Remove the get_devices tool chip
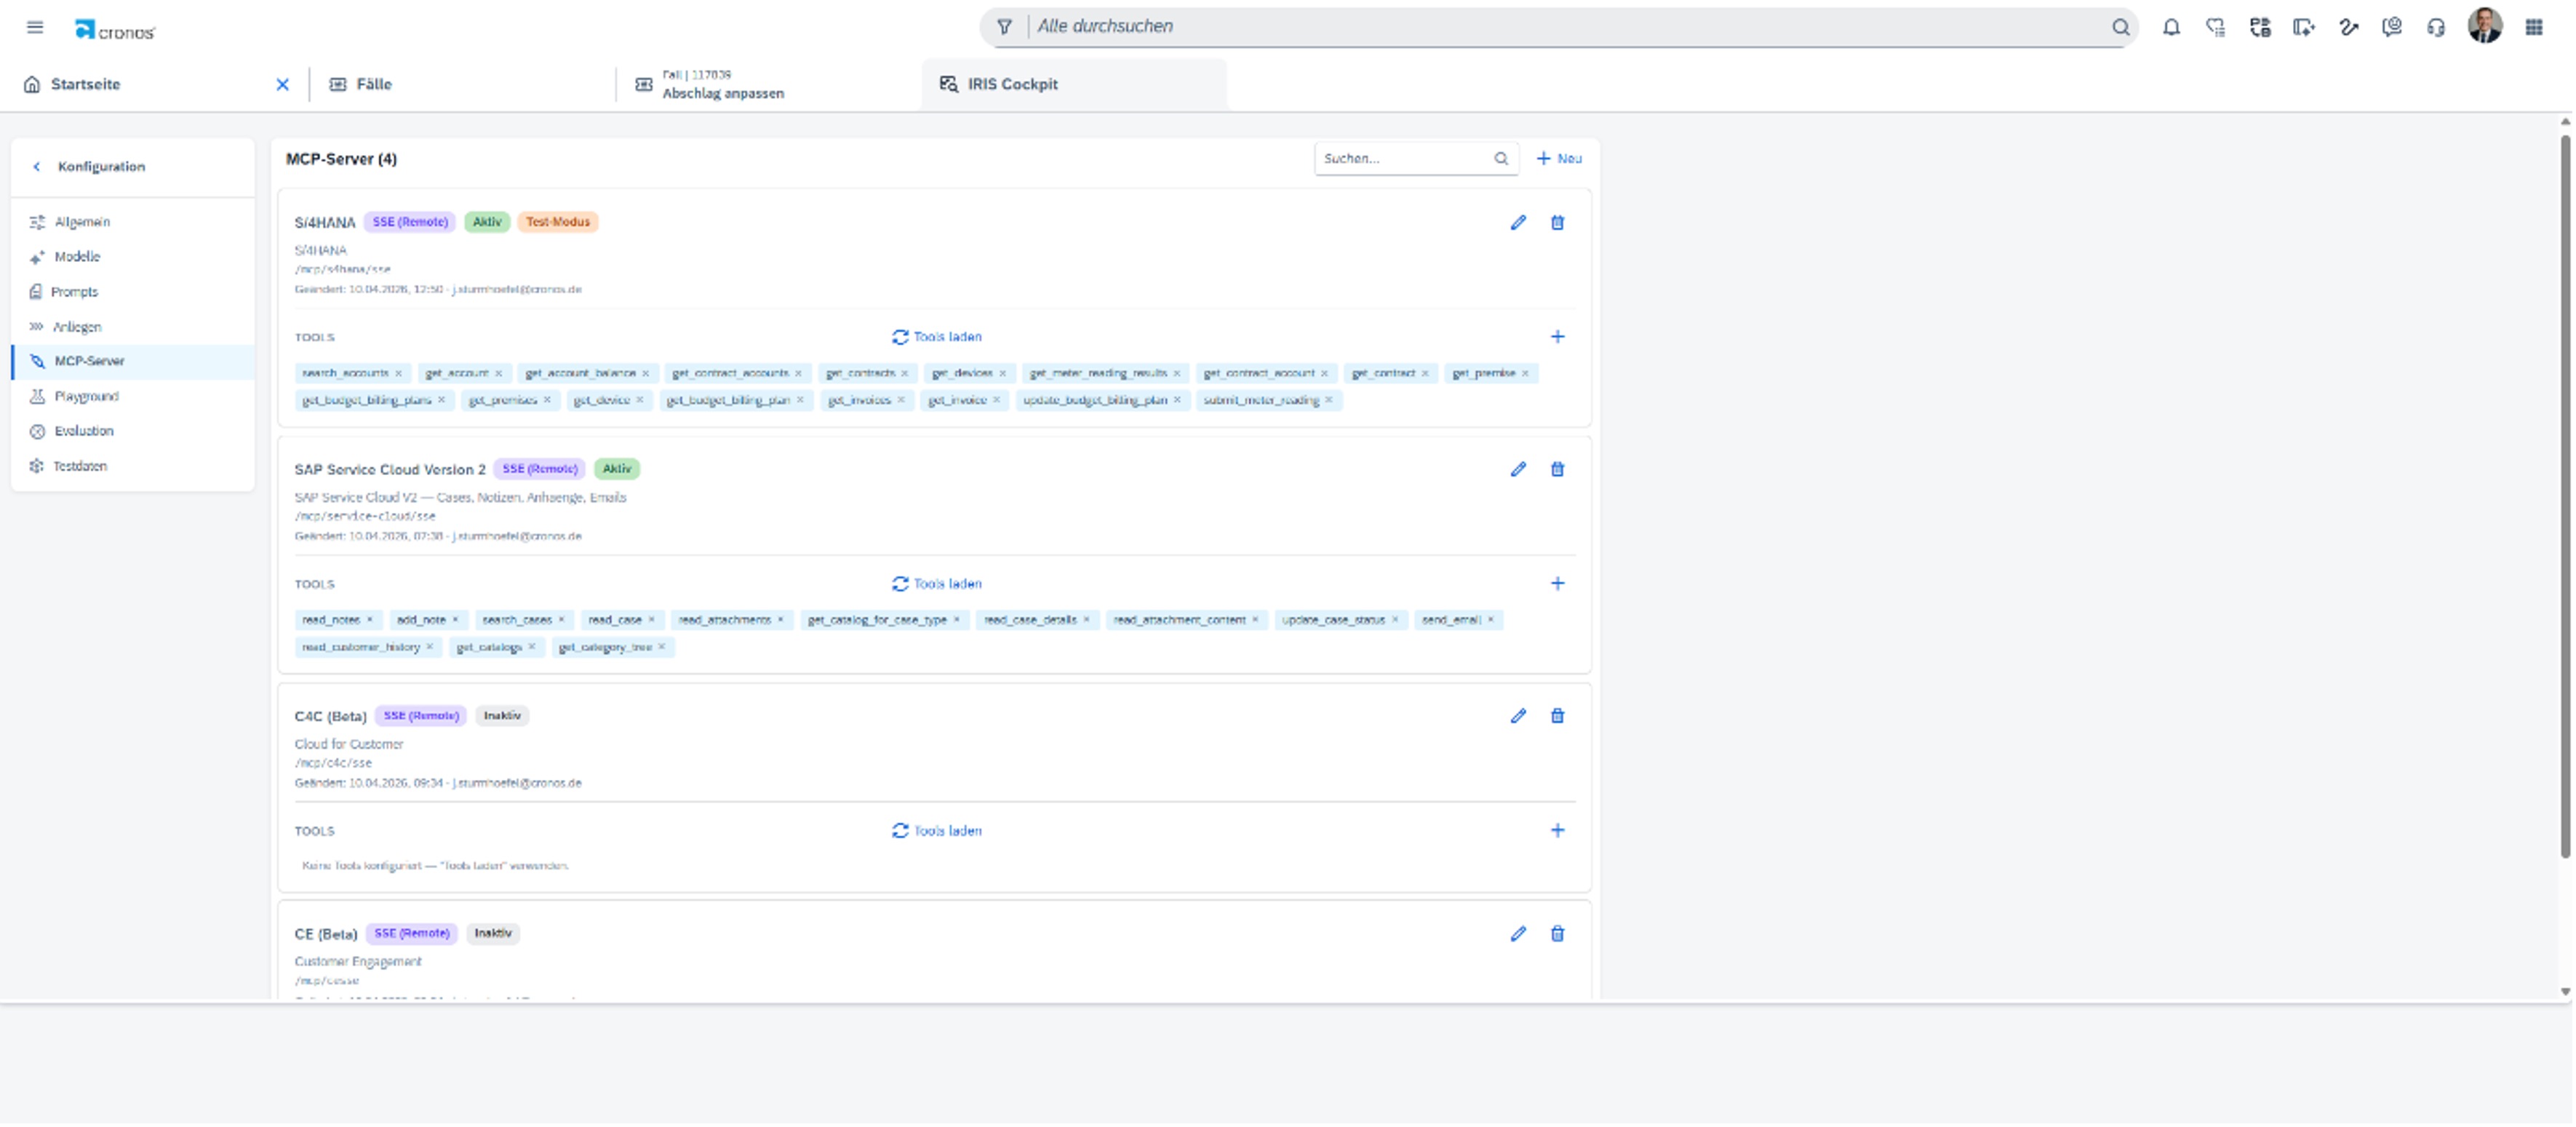 [1002, 374]
